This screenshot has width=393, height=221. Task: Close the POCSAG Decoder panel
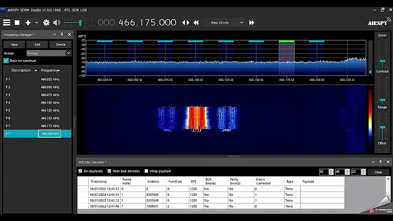pyautogui.click(x=388, y=162)
